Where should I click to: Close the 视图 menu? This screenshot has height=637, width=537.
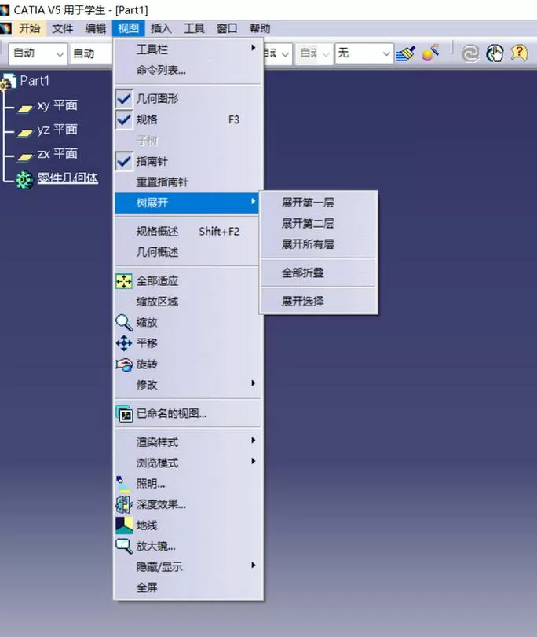click(x=128, y=28)
